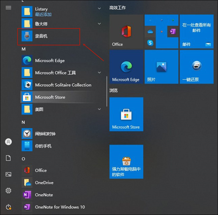Open Microsoft Edge from app list
The image size is (218, 215).
point(61,61)
